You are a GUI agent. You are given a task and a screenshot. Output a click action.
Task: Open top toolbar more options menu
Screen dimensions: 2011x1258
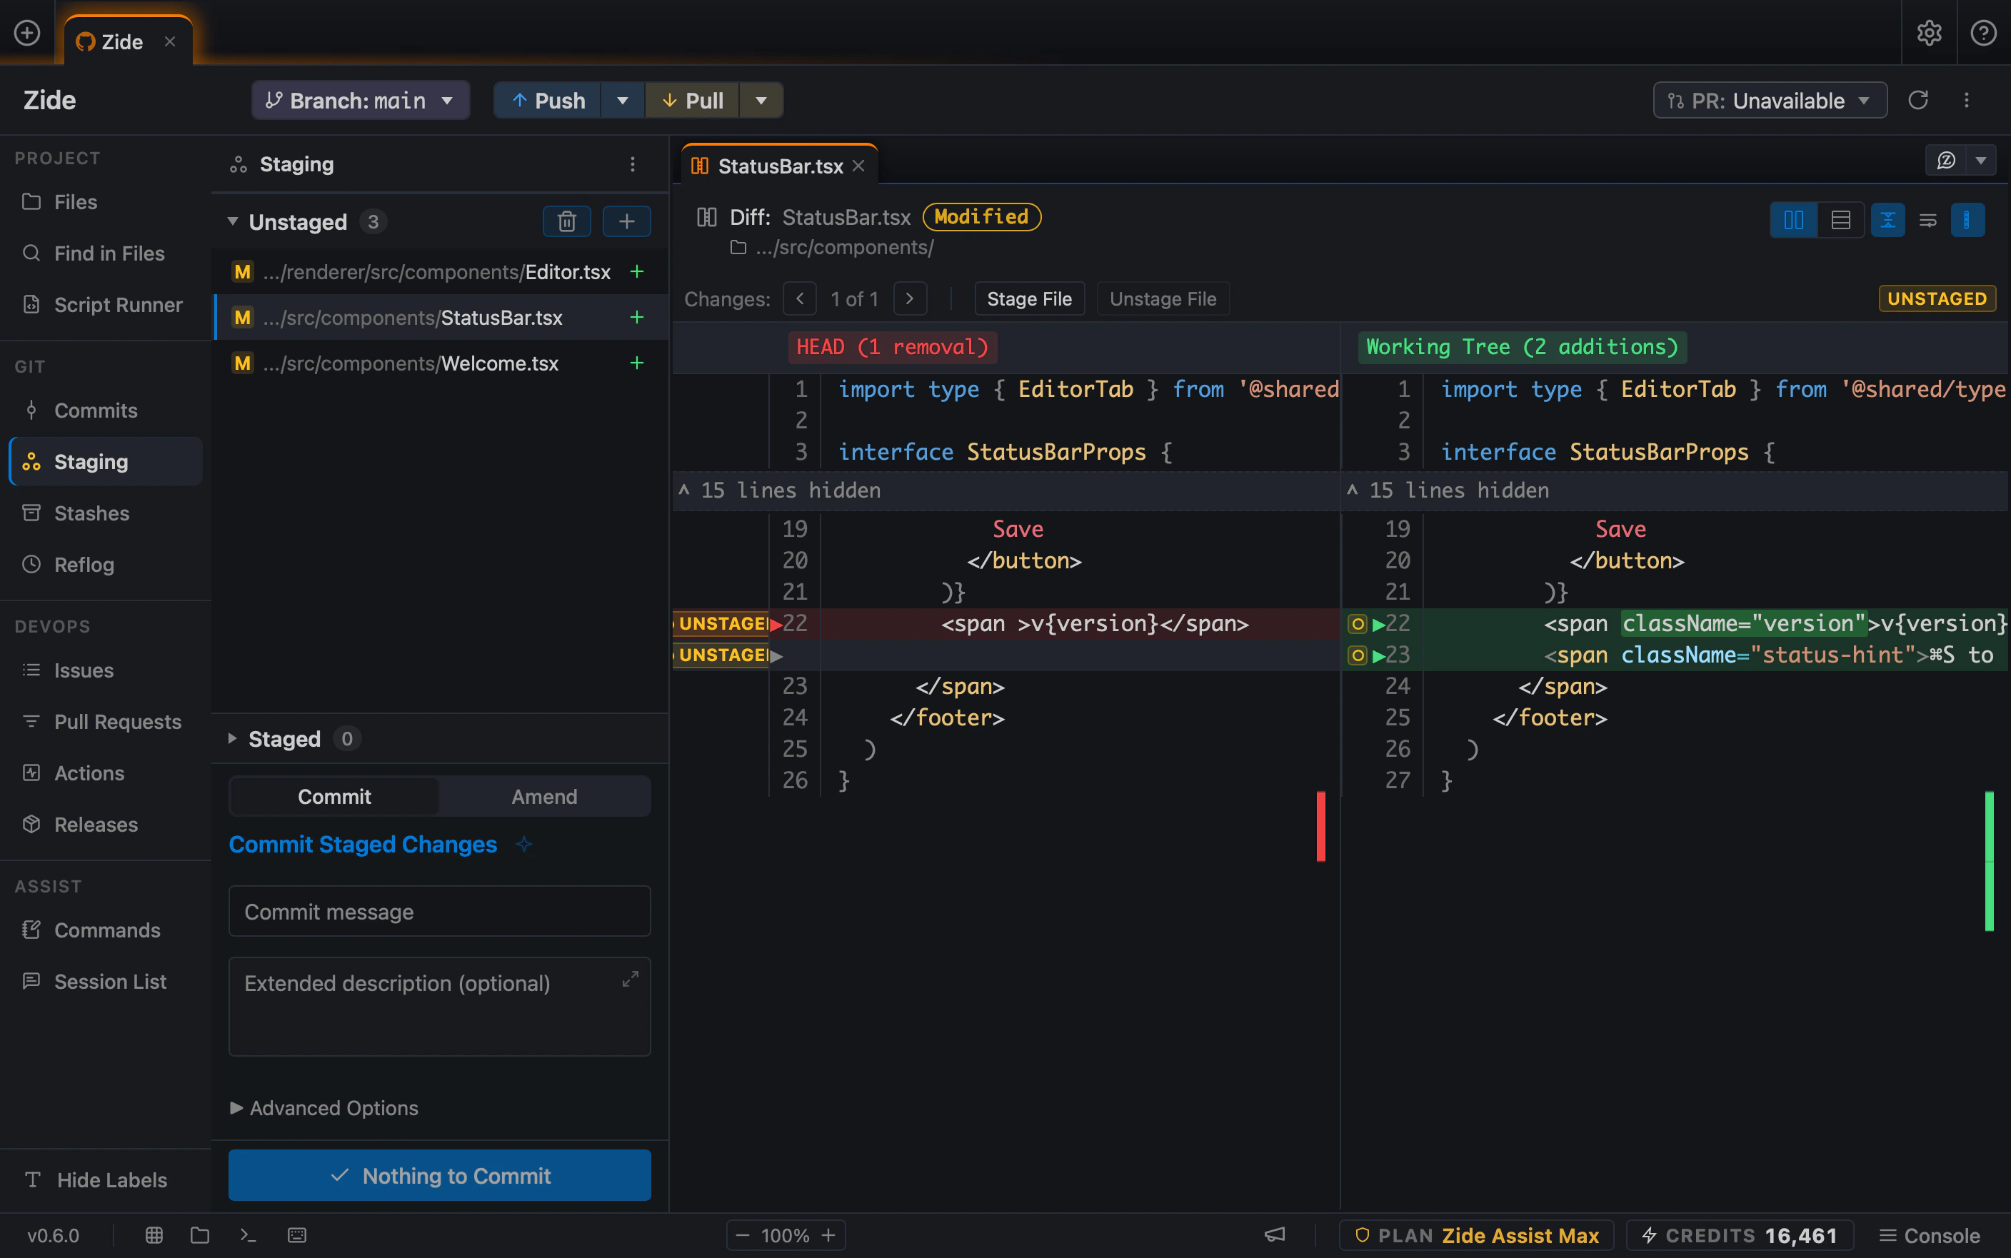(x=1967, y=101)
